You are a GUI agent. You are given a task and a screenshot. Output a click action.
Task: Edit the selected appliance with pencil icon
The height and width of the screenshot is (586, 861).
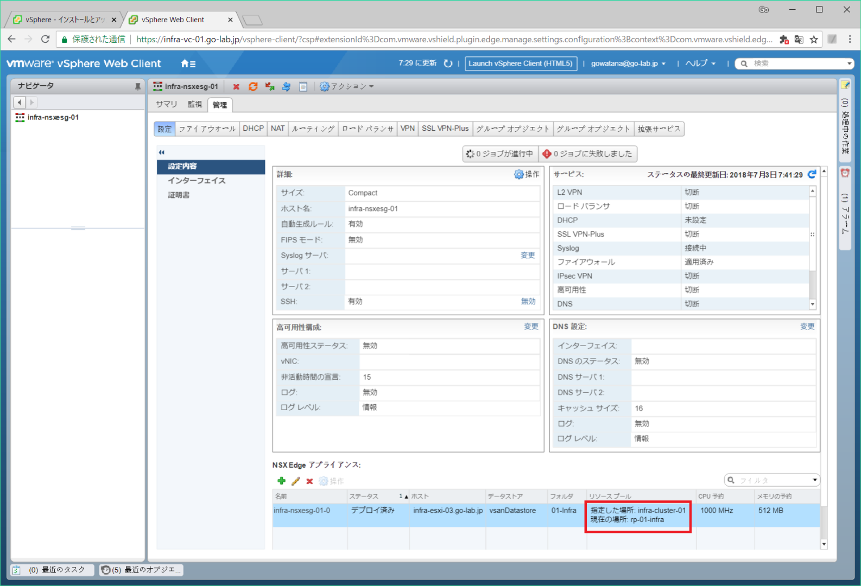pos(296,481)
